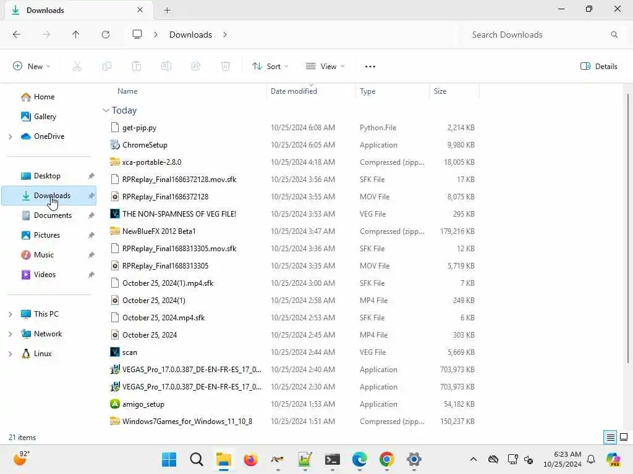Click the Back navigation arrow
Image resolution: width=633 pixels, height=474 pixels.
click(x=17, y=35)
